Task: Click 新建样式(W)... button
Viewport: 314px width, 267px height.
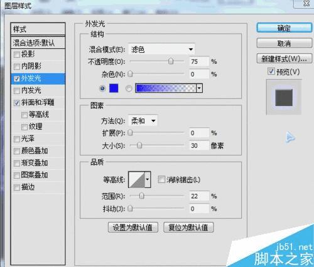Action: [284, 59]
